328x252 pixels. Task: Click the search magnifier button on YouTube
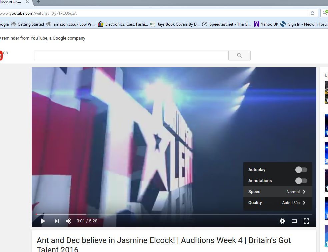click(239, 55)
